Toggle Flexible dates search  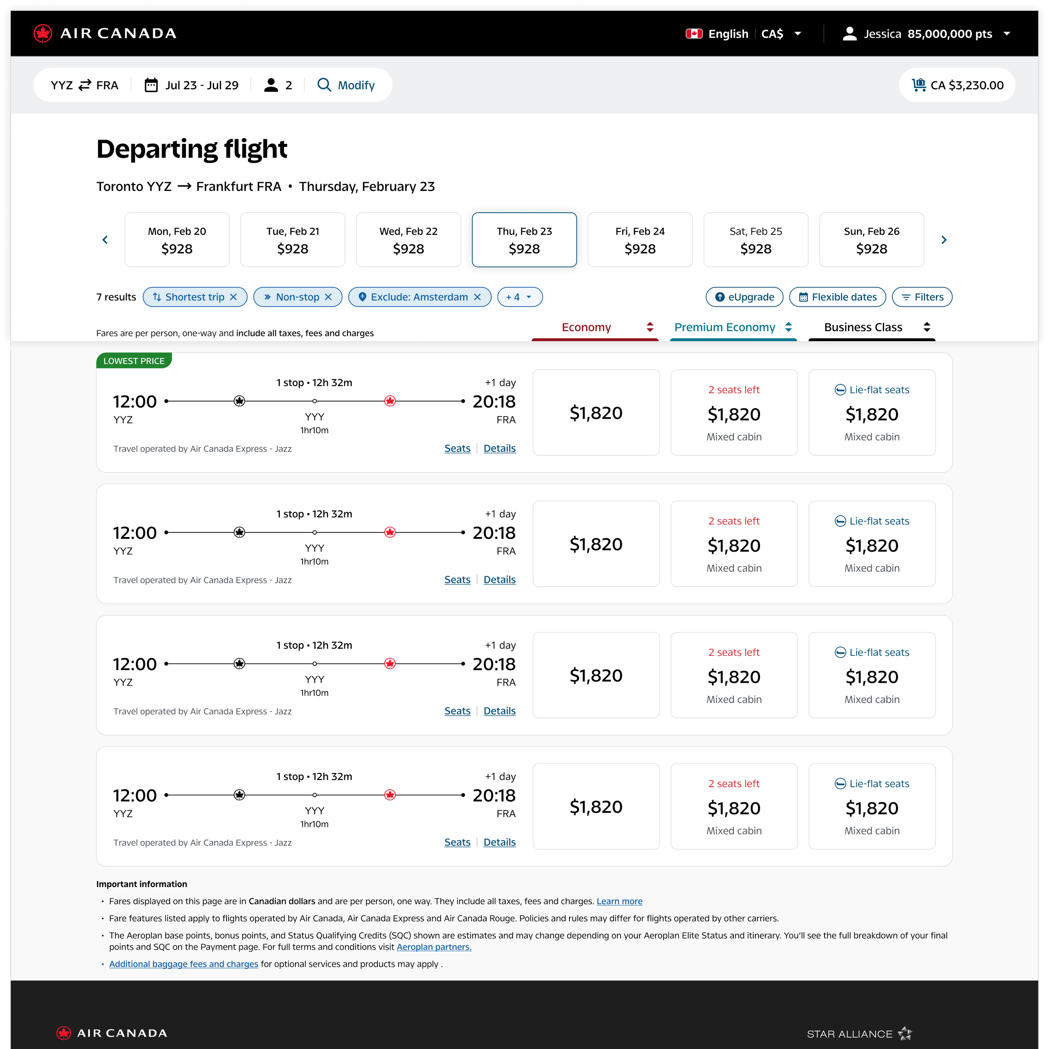tap(837, 297)
